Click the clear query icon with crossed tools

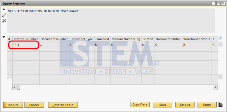(4, 21)
